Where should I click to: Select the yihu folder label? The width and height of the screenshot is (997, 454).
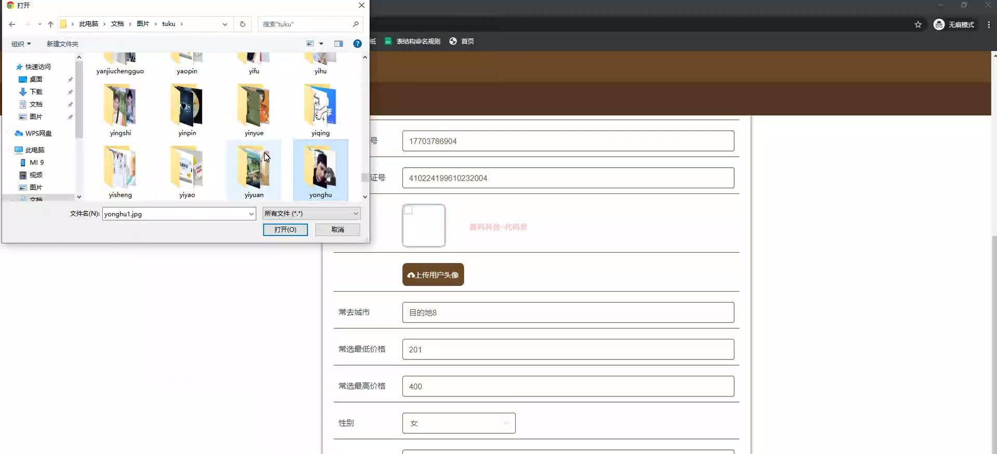[320, 71]
